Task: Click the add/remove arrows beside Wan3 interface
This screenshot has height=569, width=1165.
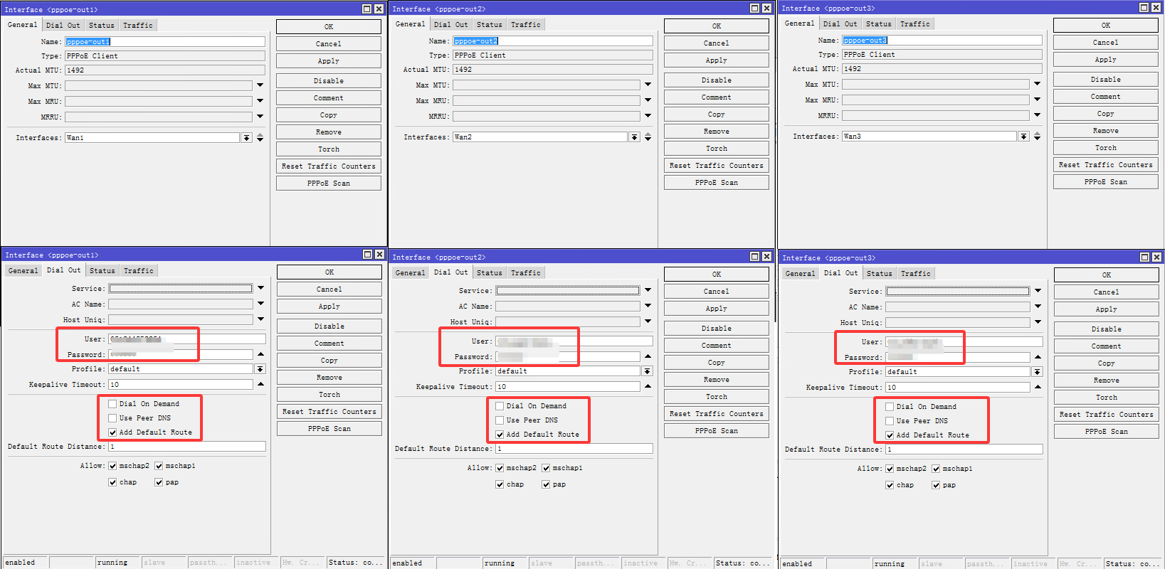Action: [1037, 136]
